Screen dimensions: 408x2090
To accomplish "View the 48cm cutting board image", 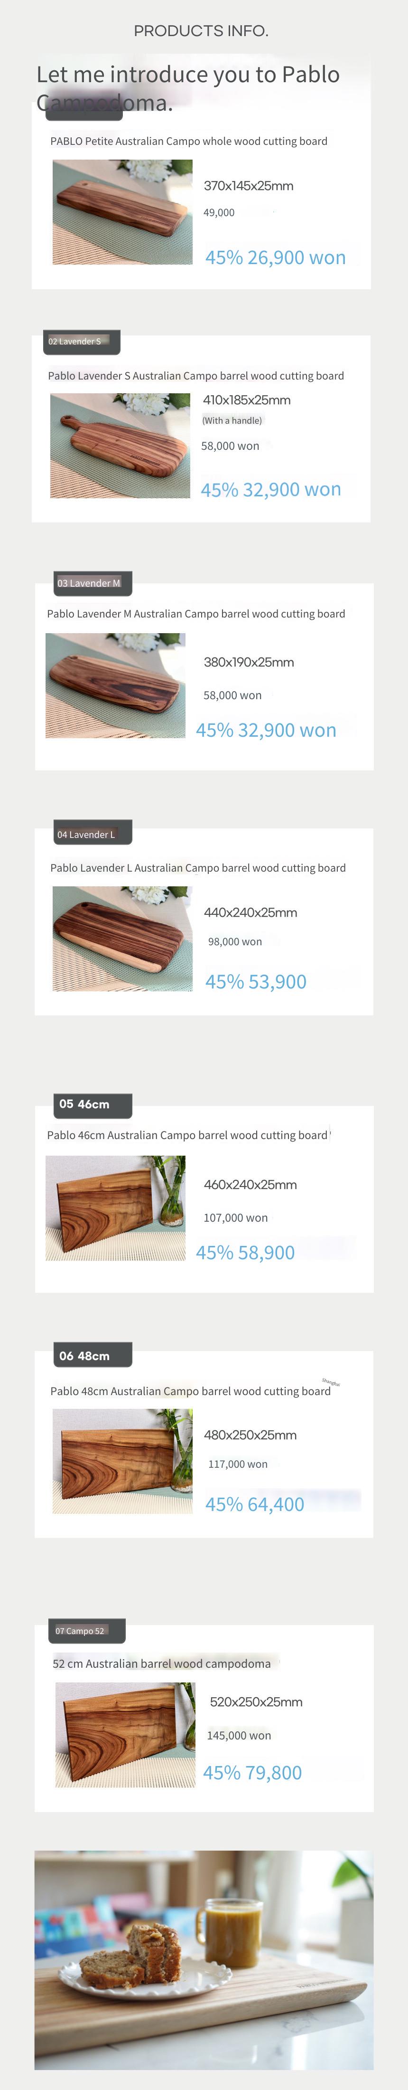I will coord(122,1461).
